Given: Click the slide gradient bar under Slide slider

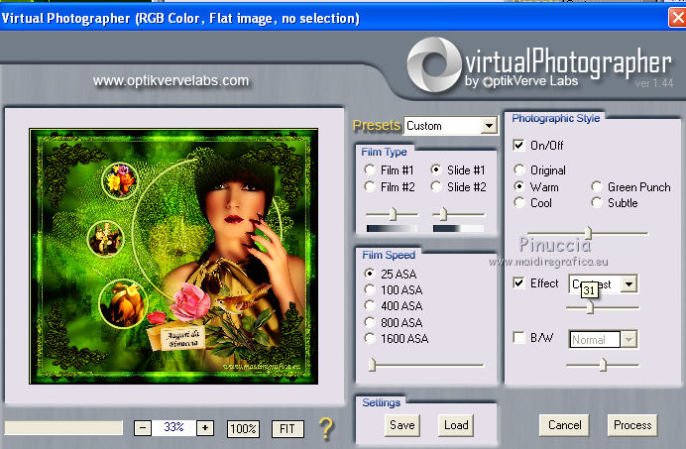Looking at the screenshot, I should tap(458, 228).
